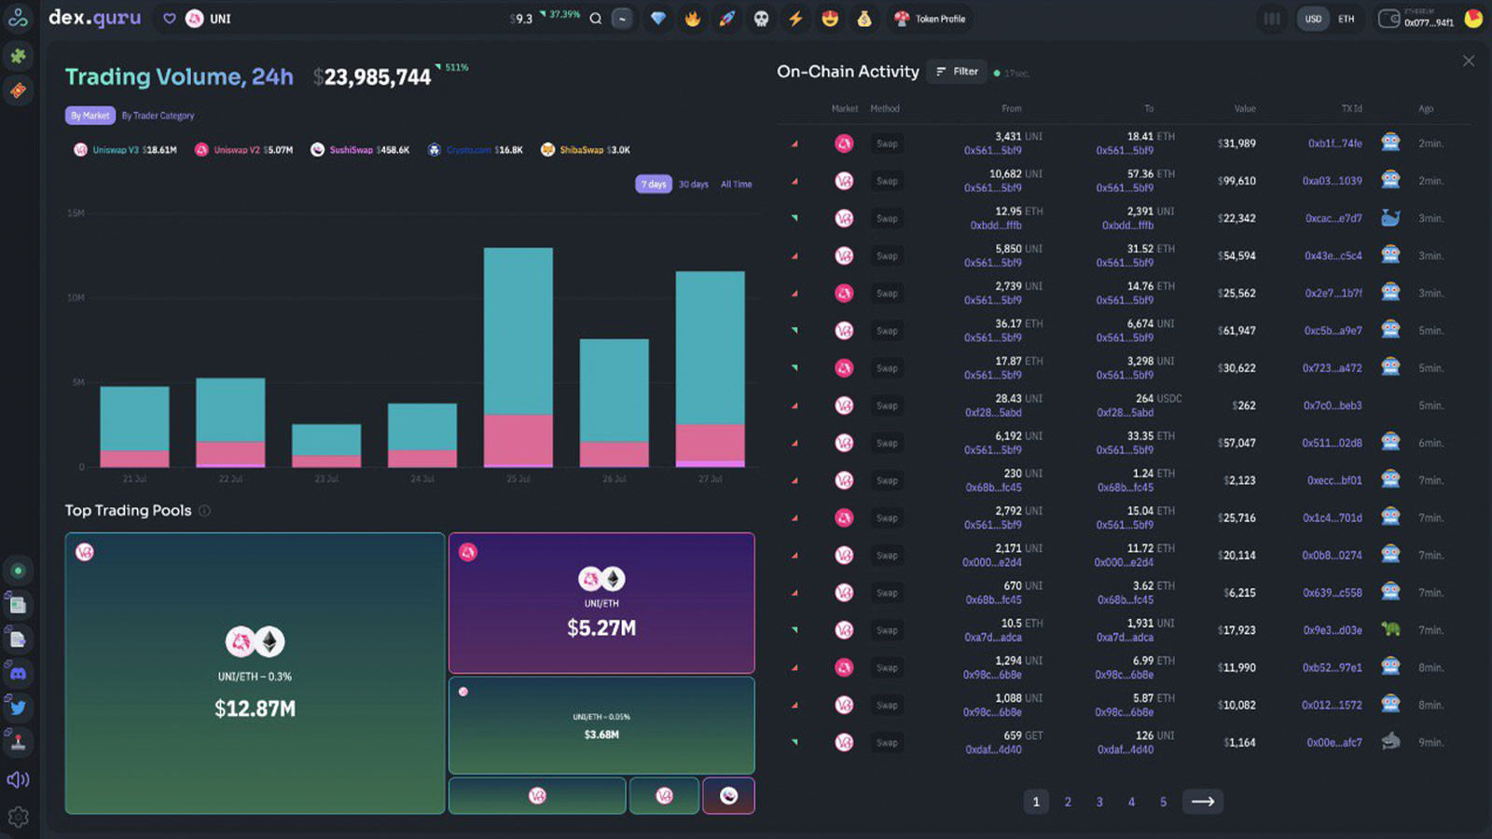
Task: Toggle the SushiSwap legend series
Action: tap(360, 150)
